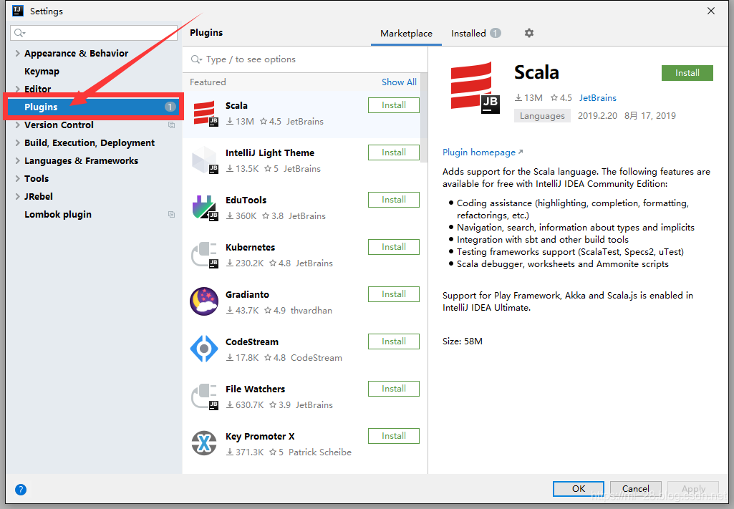Open the Plugin homepage link

tap(483, 152)
